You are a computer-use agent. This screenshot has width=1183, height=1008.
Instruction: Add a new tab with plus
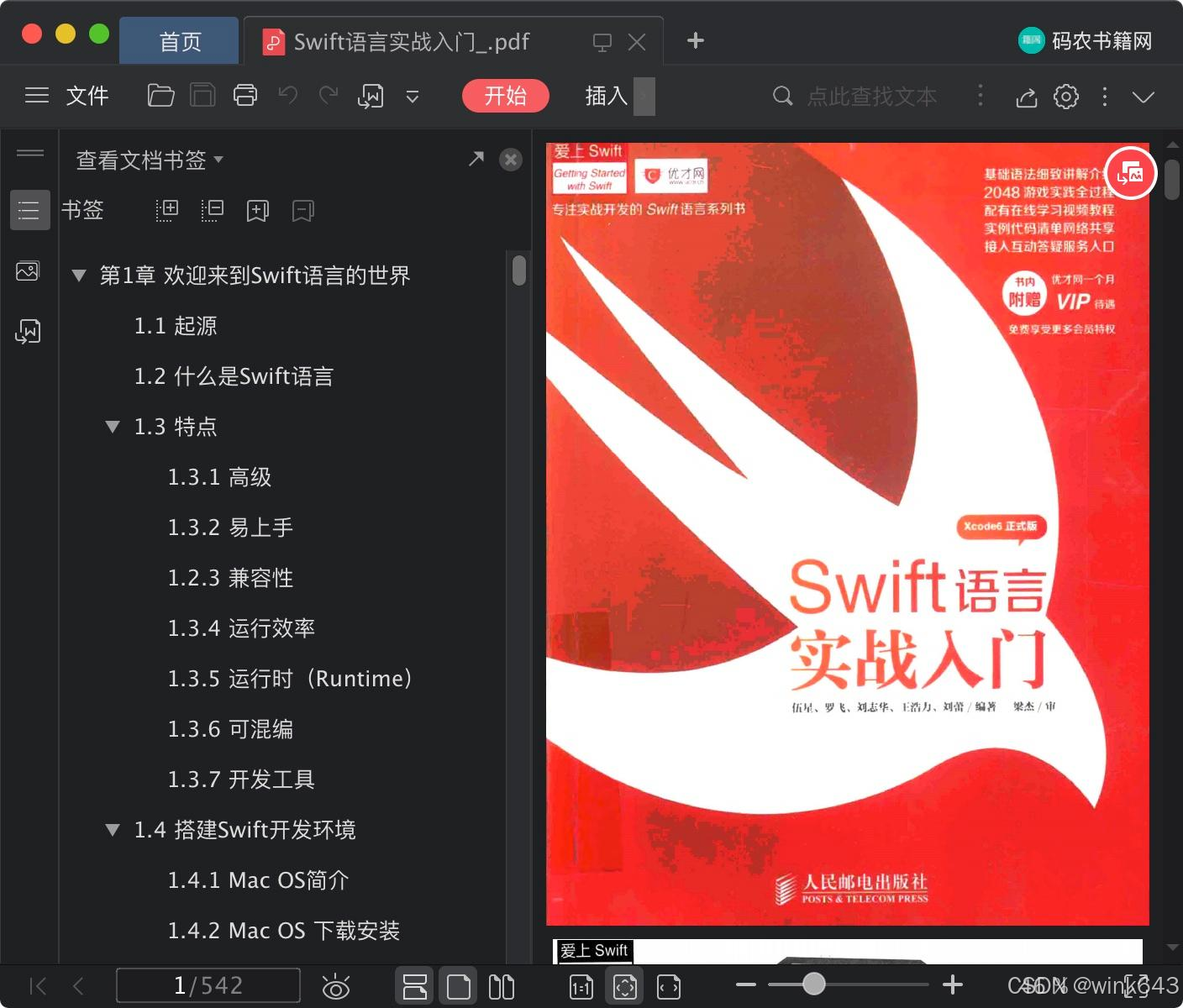(696, 40)
